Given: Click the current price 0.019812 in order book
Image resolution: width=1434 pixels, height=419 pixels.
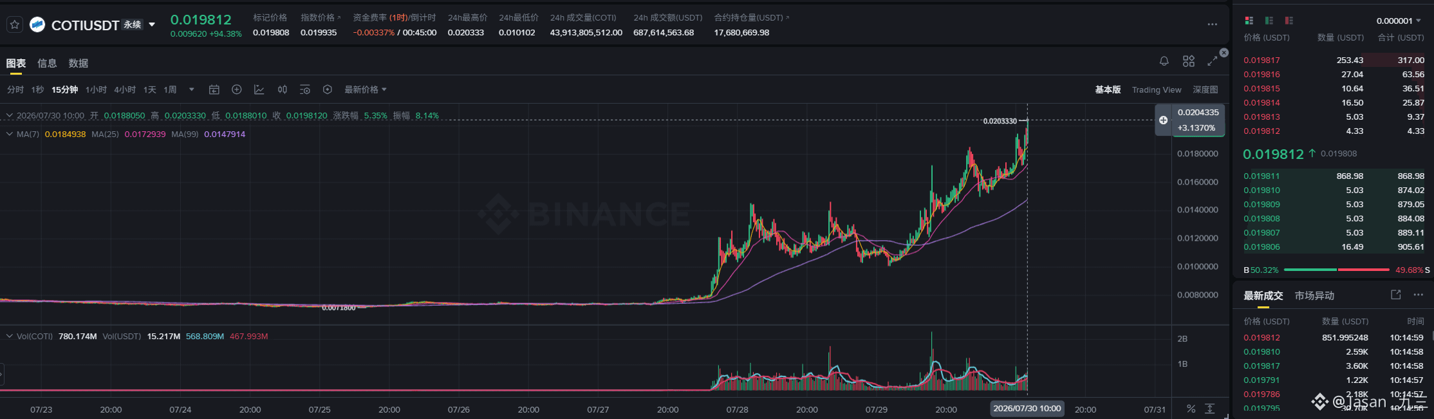Looking at the screenshot, I should point(1273,154).
